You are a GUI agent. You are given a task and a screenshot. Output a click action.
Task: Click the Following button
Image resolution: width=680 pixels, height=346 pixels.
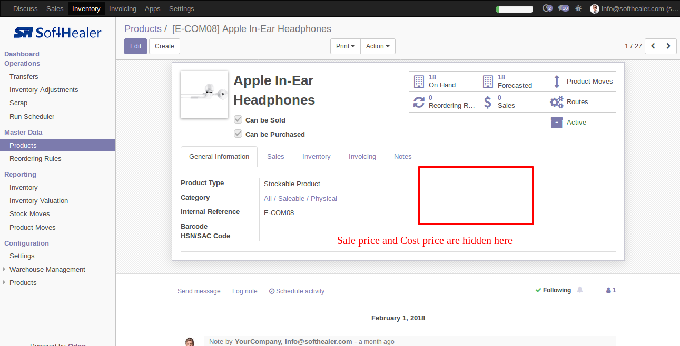[553, 290]
